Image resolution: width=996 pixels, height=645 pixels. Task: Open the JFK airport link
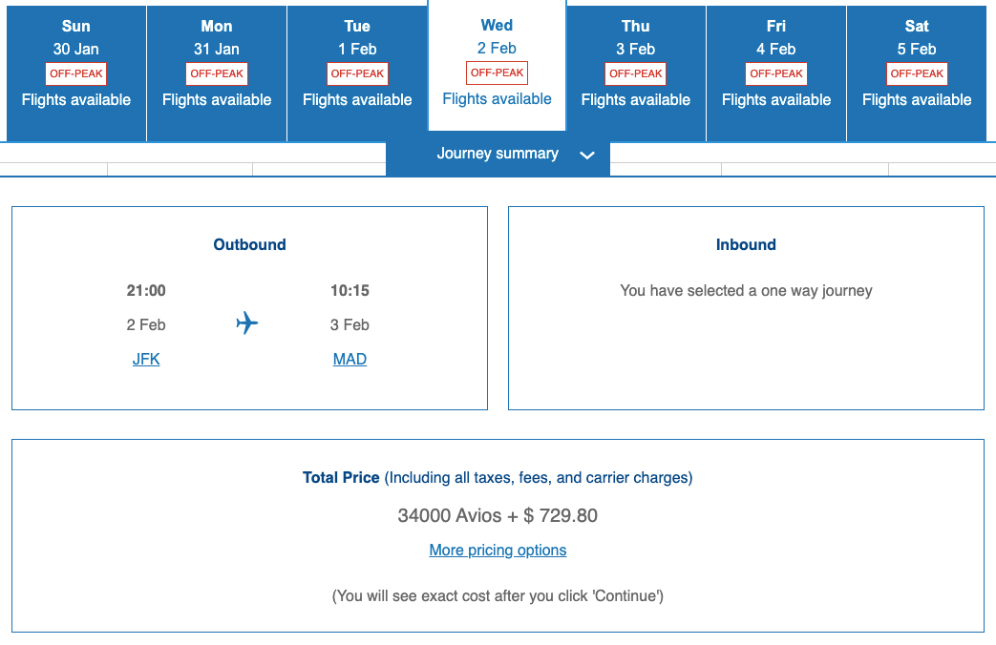tap(146, 360)
